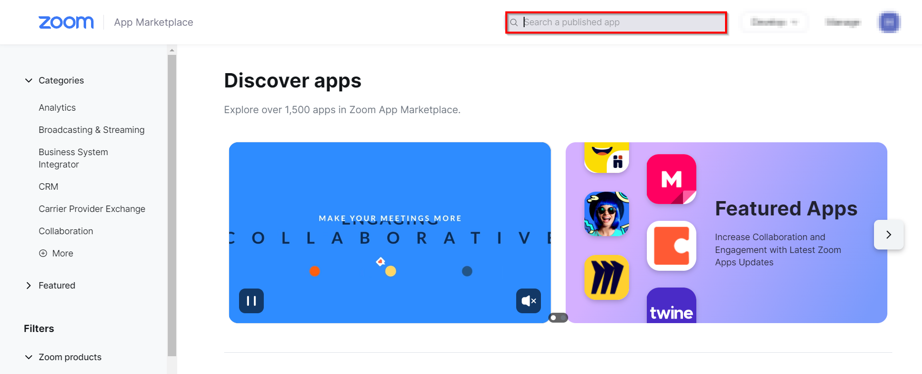Expand the Featured section
The height and width of the screenshot is (374, 922).
click(29, 286)
